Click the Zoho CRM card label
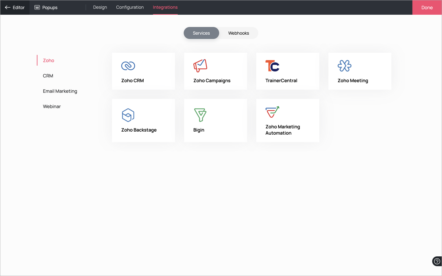 [x=133, y=81]
